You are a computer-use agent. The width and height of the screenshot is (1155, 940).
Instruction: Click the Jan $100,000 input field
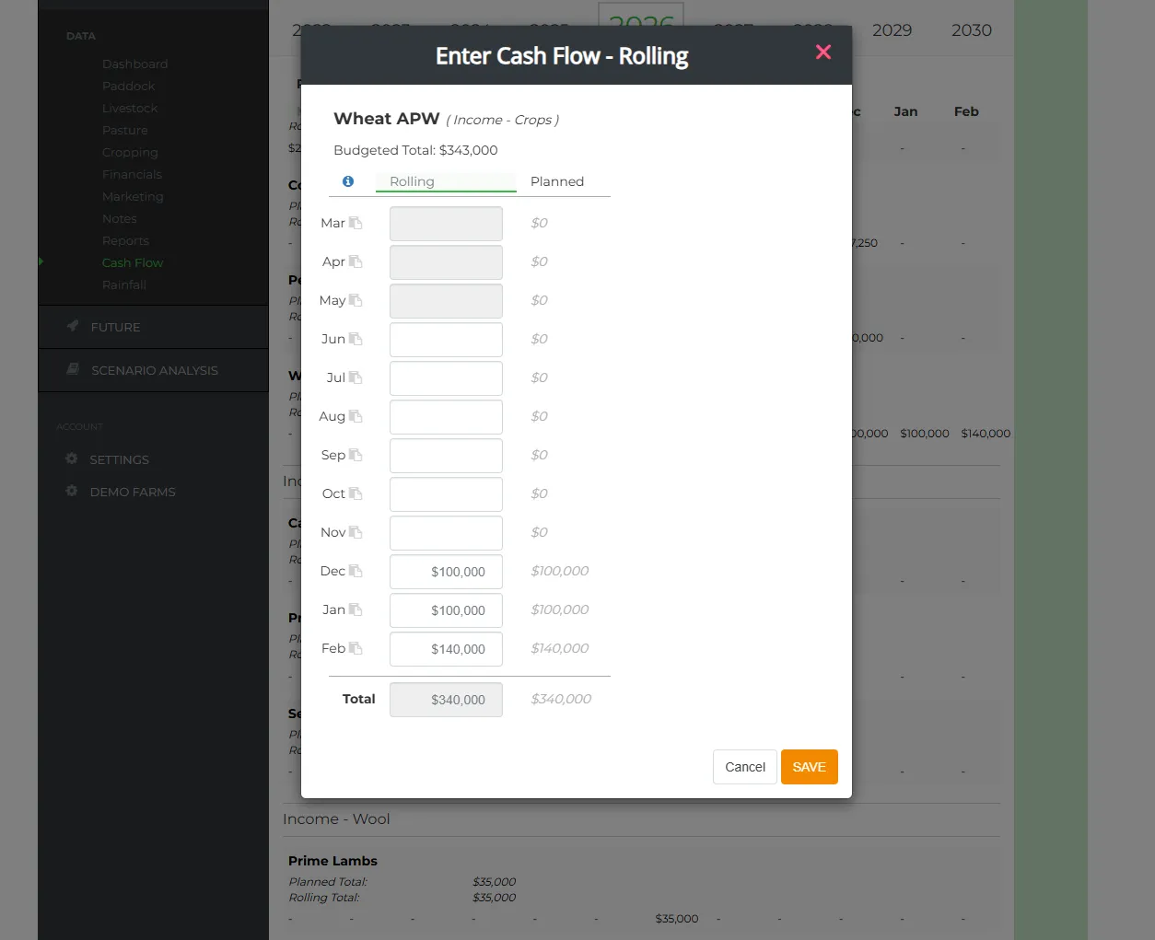(x=446, y=610)
